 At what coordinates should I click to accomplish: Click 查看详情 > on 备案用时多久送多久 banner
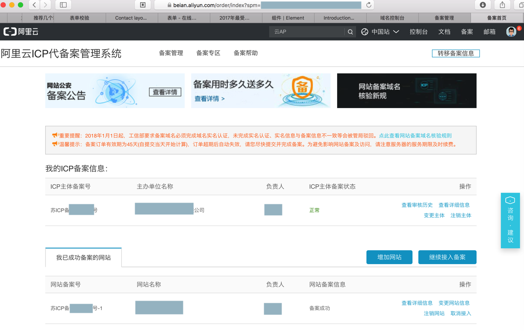(x=209, y=99)
